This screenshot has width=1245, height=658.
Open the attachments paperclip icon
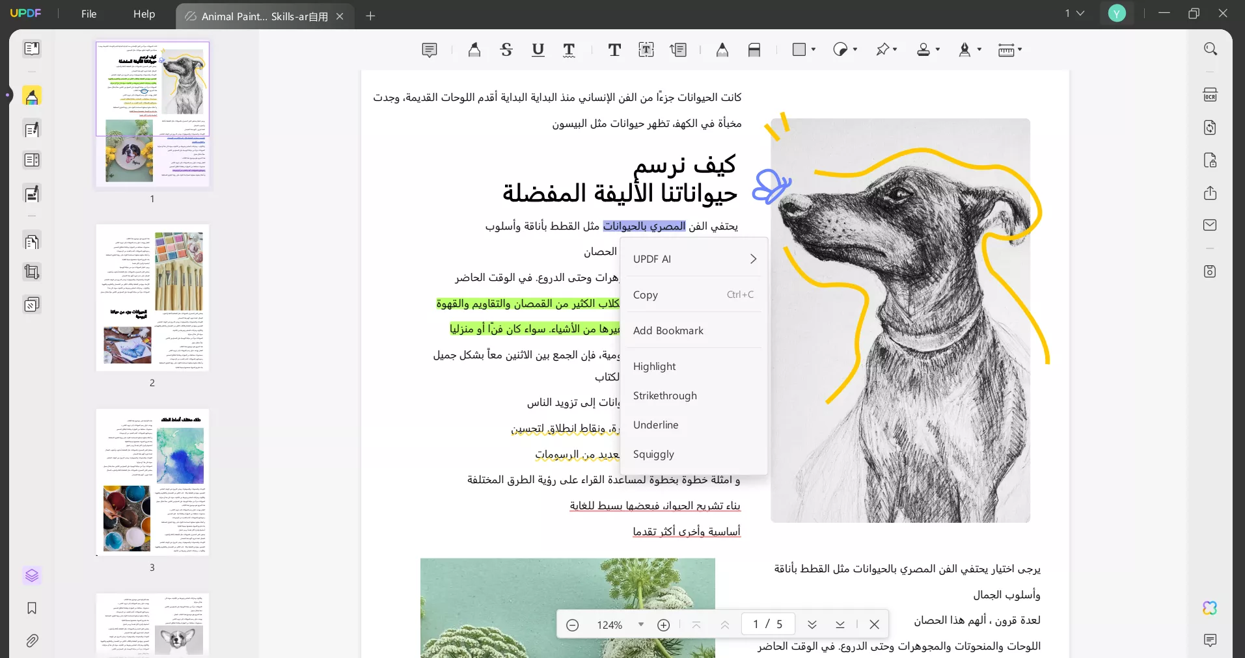point(32,640)
